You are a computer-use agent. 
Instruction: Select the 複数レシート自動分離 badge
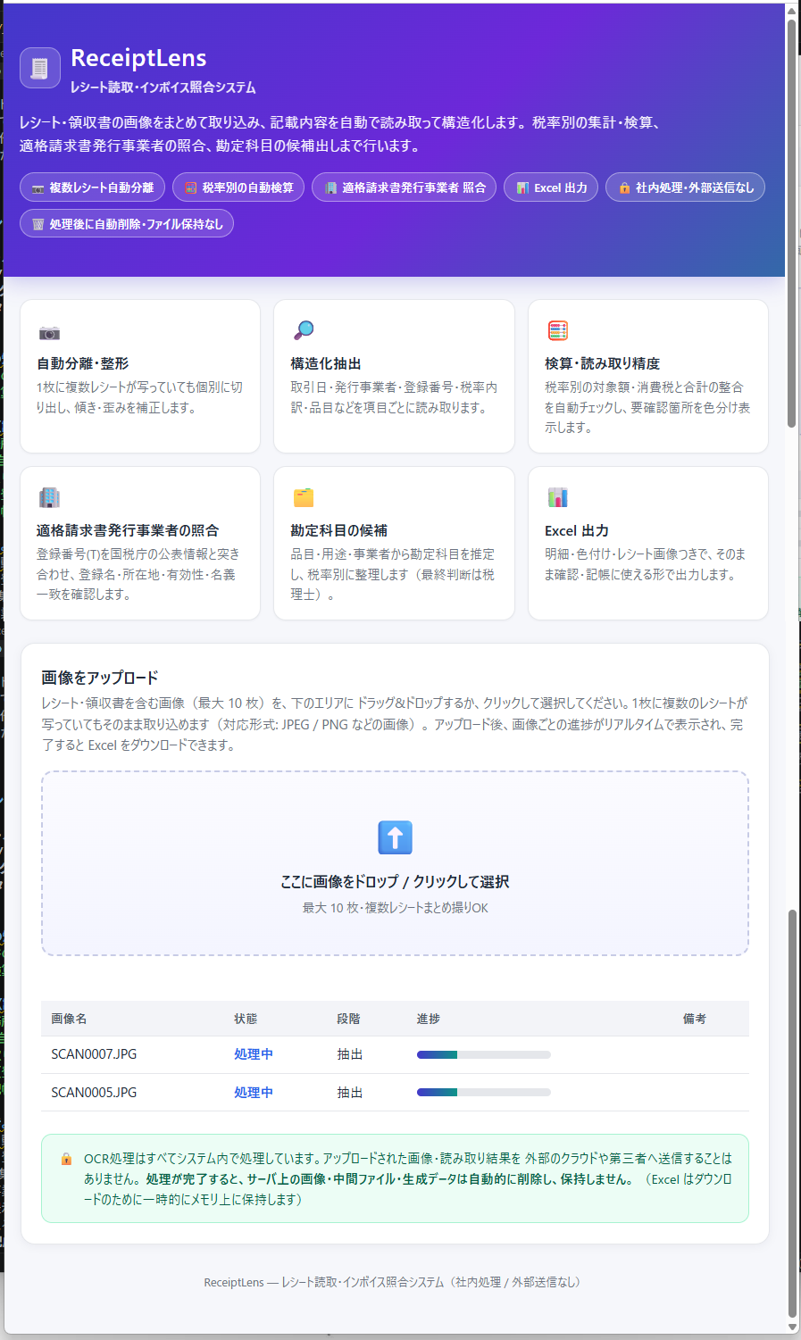pyautogui.click(x=92, y=187)
